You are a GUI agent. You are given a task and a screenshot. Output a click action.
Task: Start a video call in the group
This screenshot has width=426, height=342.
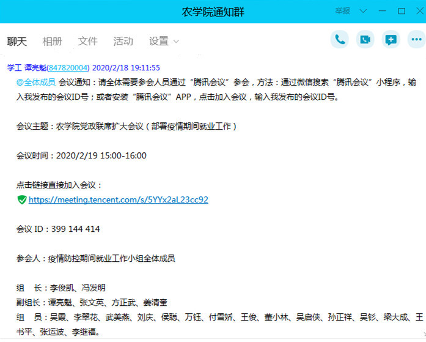click(365, 40)
